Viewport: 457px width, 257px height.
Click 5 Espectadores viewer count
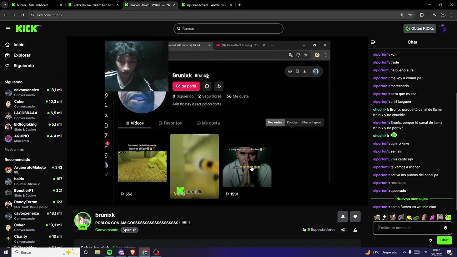pos(319,230)
